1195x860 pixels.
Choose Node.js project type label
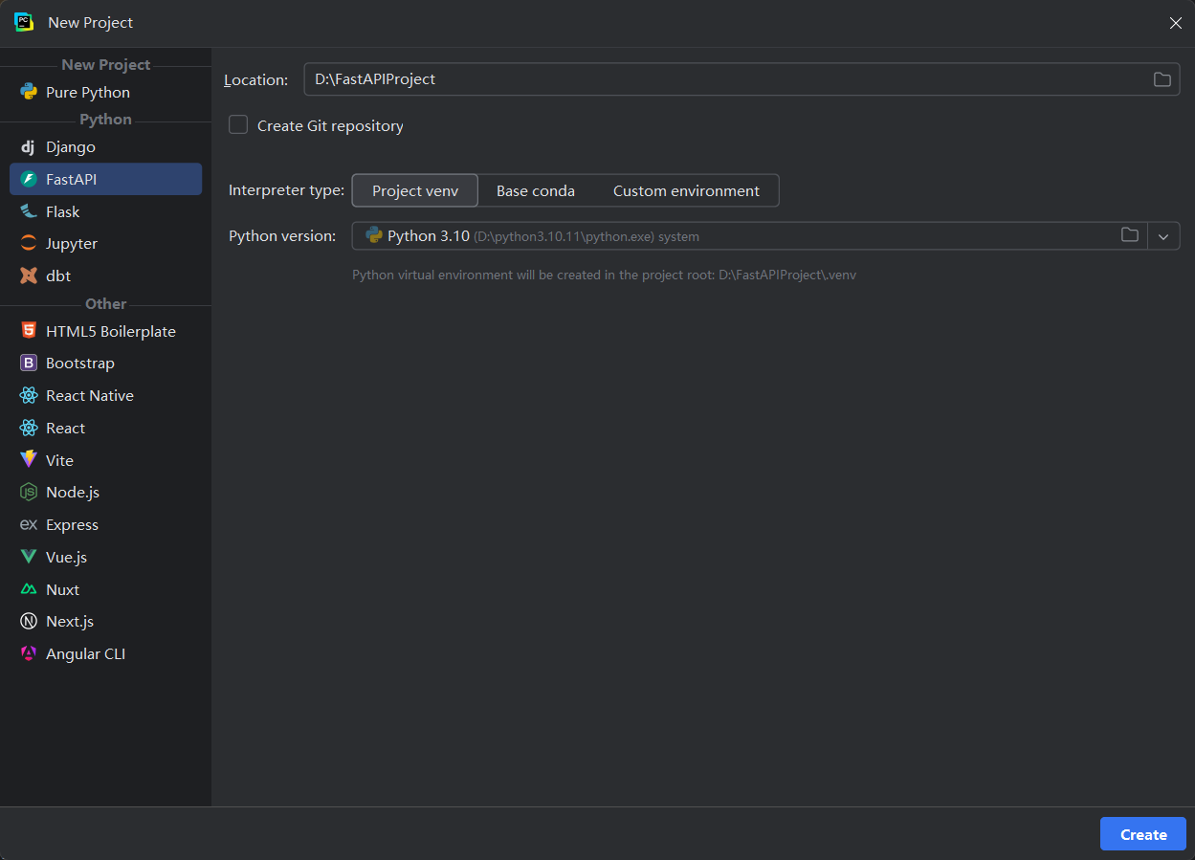[73, 492]
